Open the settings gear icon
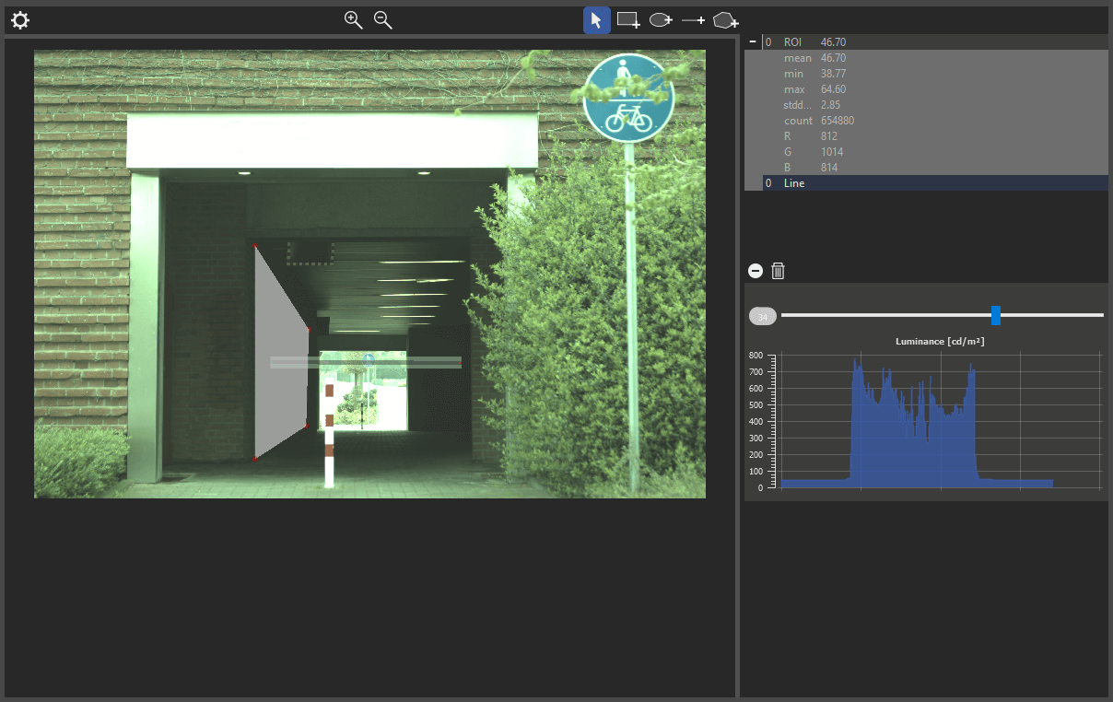 (x=20, y=20)
